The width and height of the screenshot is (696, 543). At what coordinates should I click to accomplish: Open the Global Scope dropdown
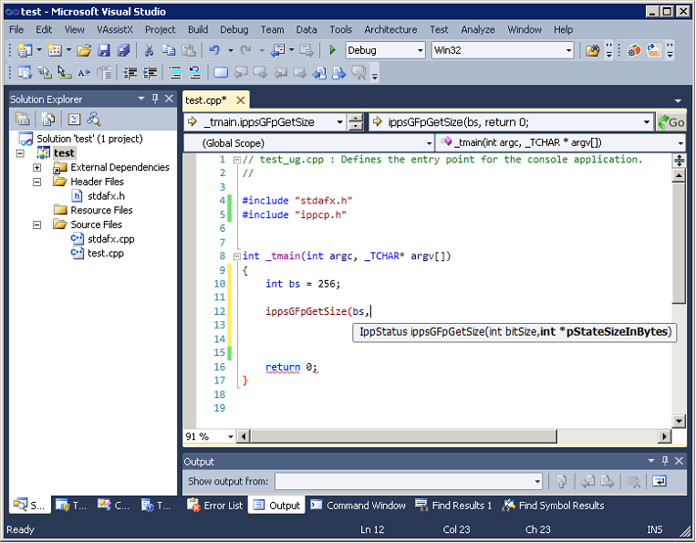pyautogui.click(x=429, y=143)
